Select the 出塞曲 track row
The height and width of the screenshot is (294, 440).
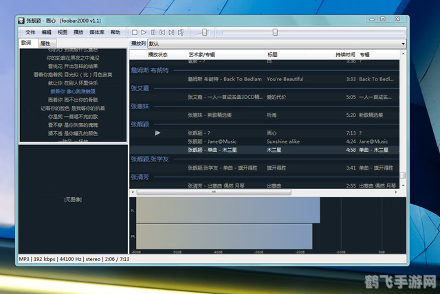264,185
